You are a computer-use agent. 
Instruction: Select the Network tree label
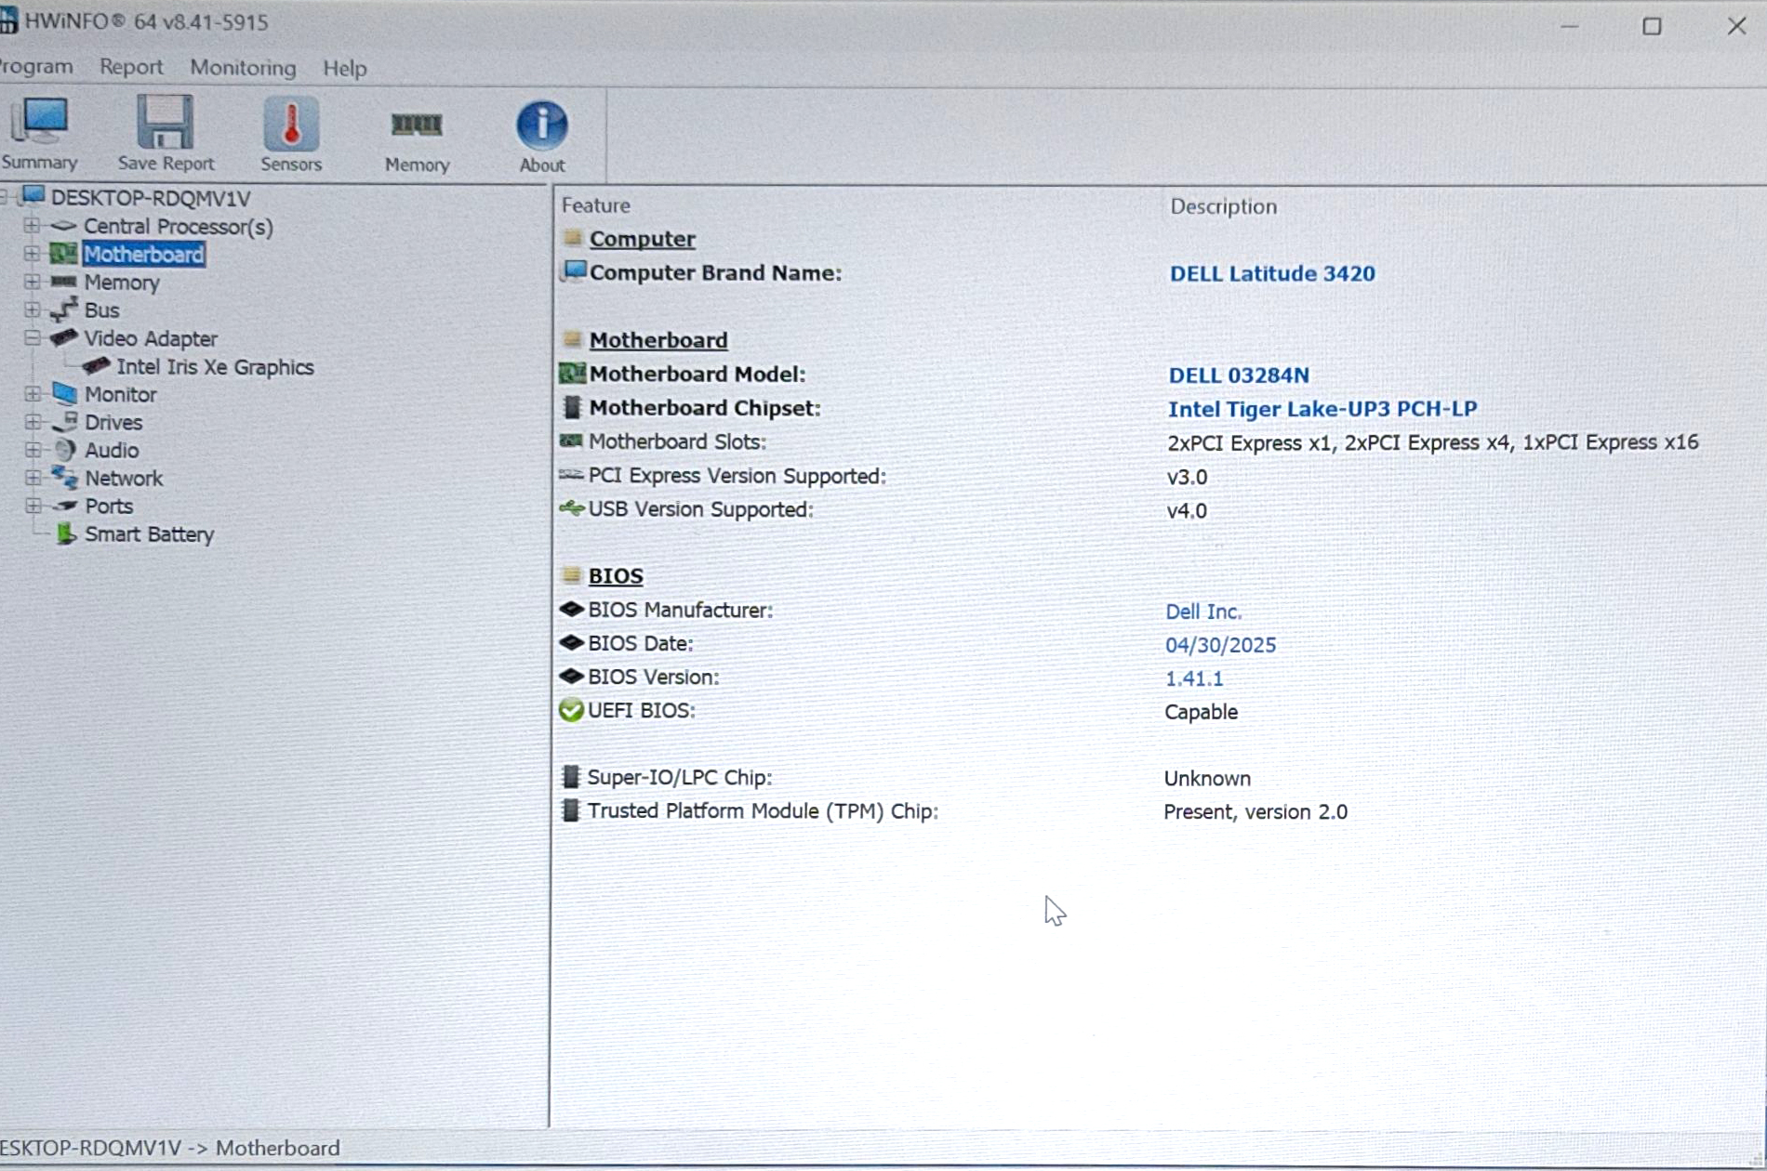[x=124, y=479]
